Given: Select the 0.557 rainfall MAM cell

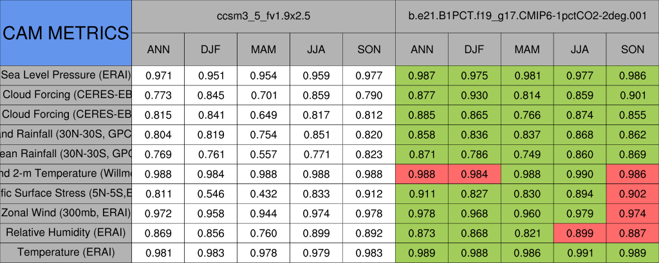Looking at the screenshot, I should (x=263, y=154).
